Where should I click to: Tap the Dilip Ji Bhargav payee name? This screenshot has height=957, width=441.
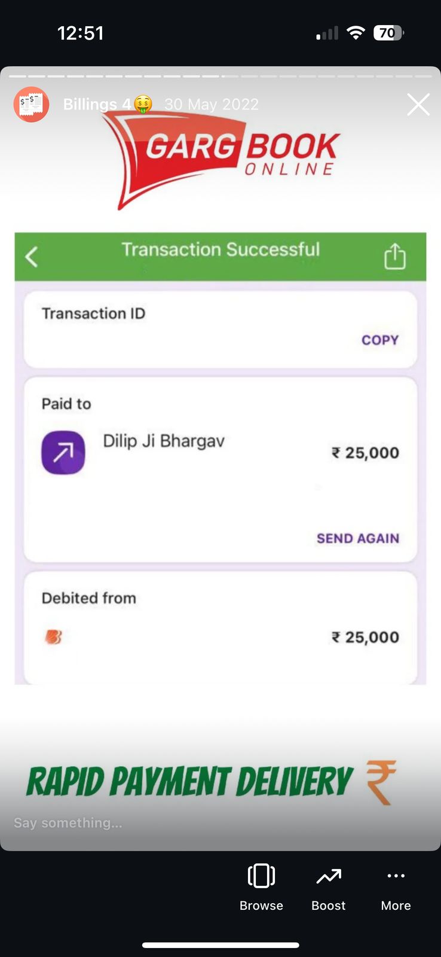(x=164, y=441)
